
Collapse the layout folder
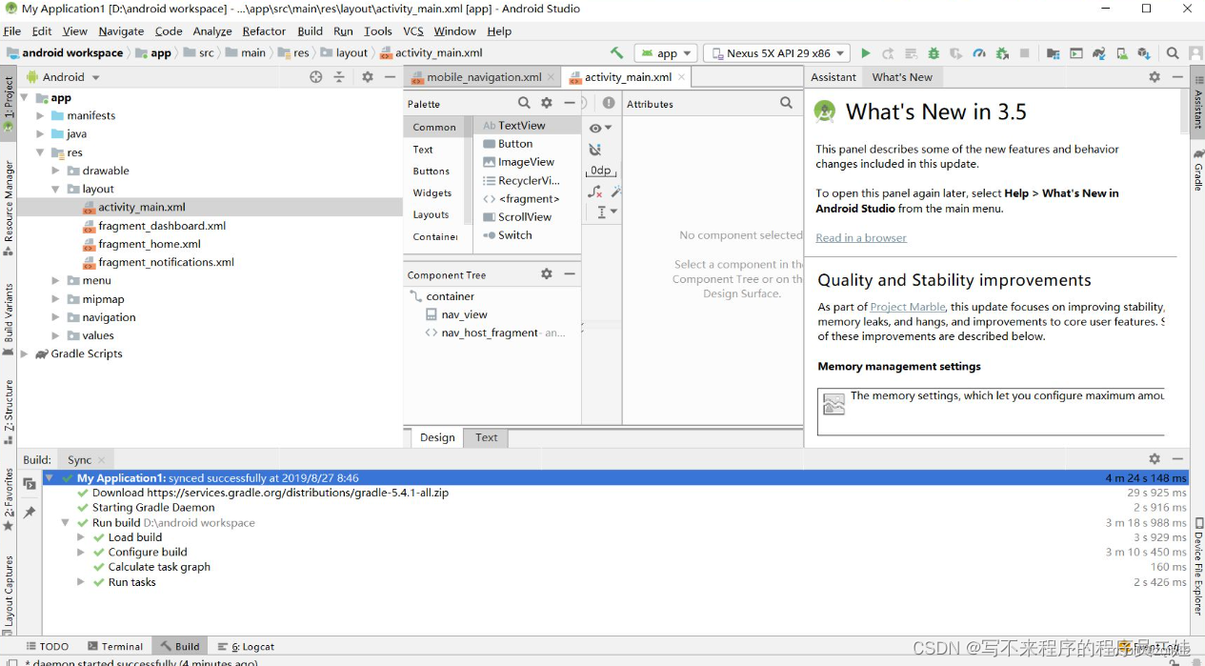coord(55,190)
